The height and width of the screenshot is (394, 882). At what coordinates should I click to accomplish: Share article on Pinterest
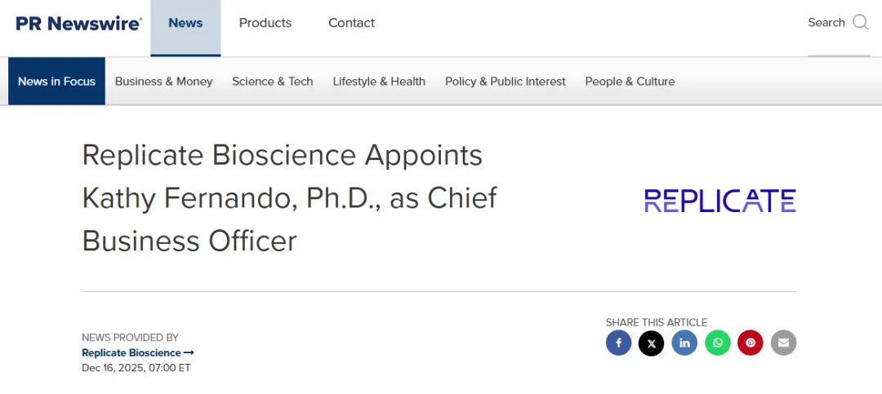(x=751, y=343)
